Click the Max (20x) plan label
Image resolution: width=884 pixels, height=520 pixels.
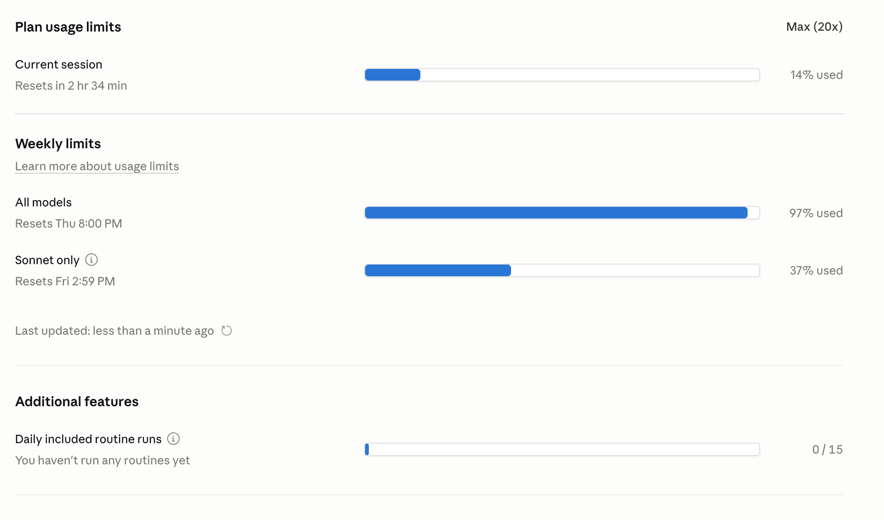click(x=814, y=27)
